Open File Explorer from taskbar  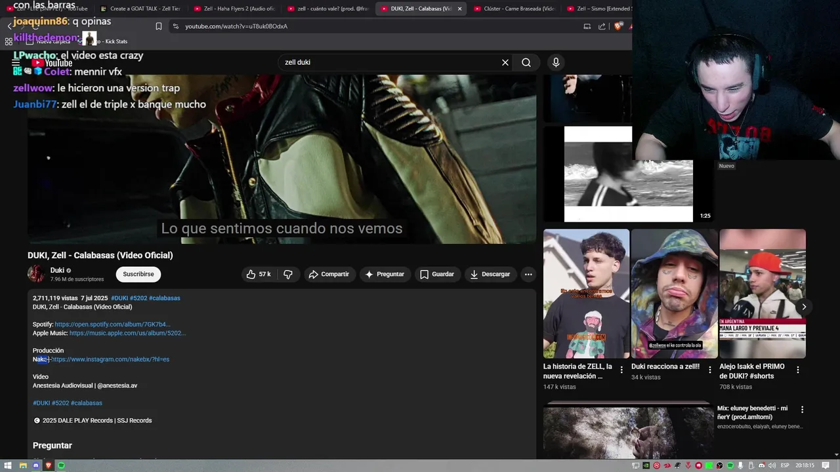(x=22, y=465)
